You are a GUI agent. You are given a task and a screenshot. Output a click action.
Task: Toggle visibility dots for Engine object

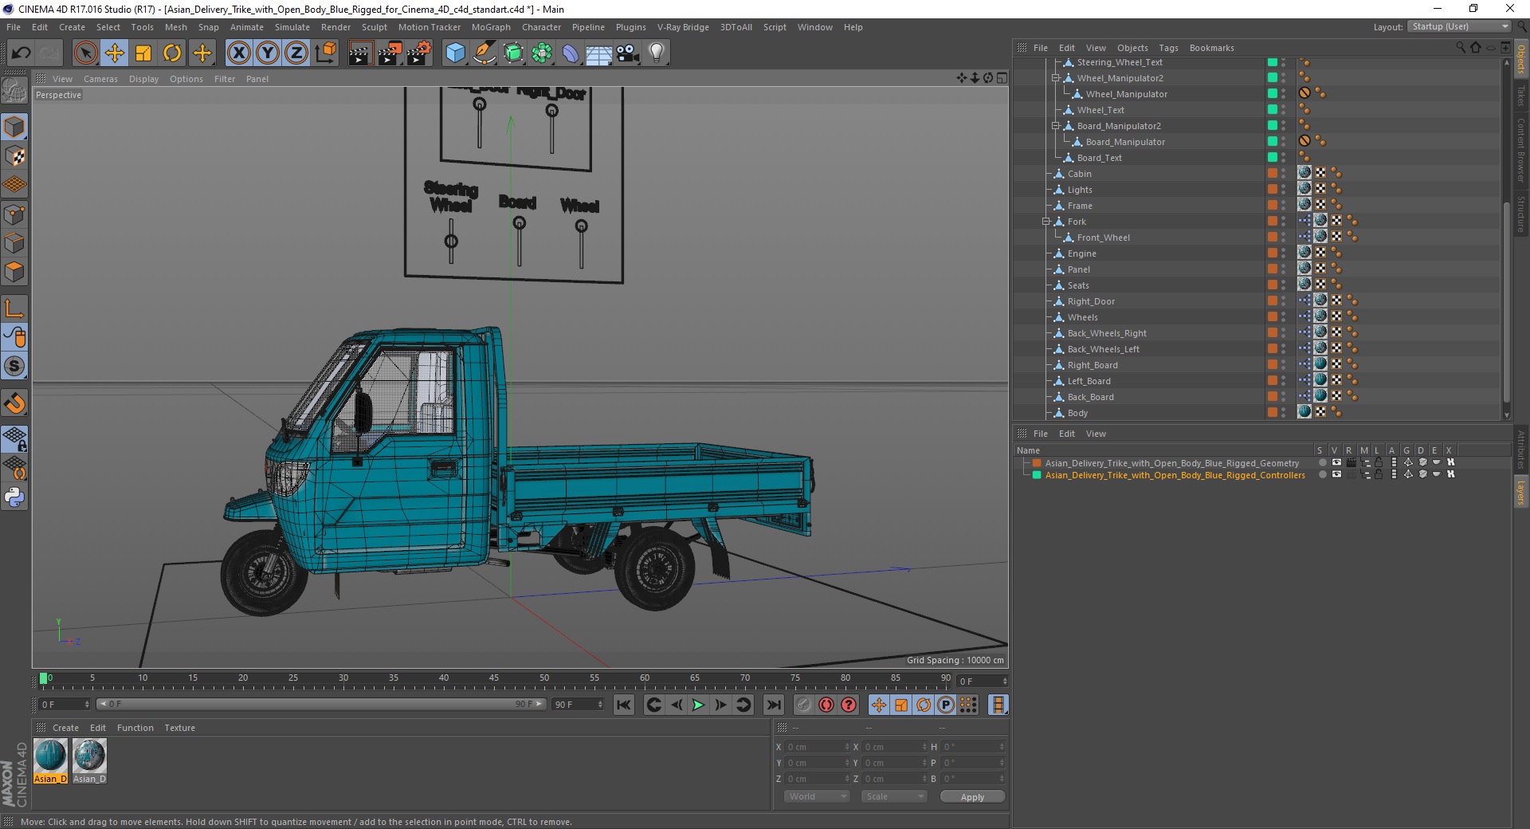point(1283,253)
